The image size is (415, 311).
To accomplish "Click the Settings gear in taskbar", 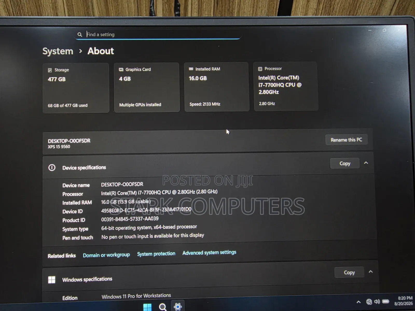I will click(178, 307).
